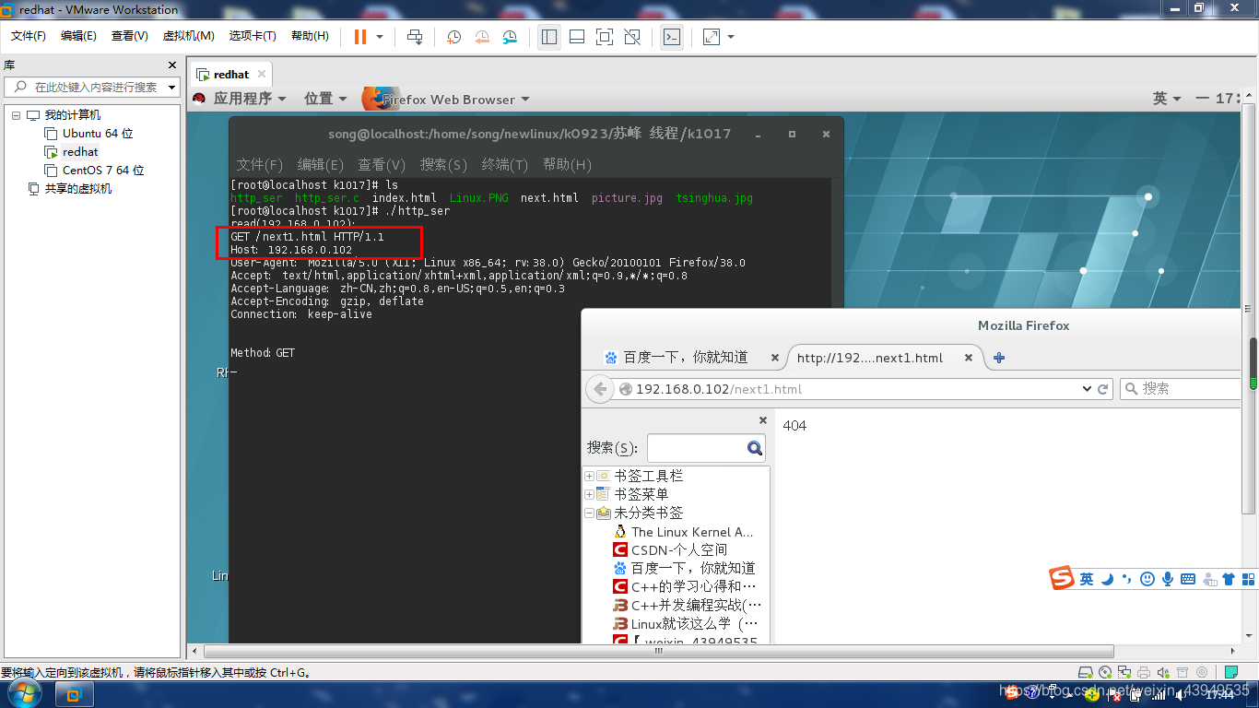The image size is (1259, 708).
Task: Click the VMware sound card status icon
Action: coord(1162,672)
